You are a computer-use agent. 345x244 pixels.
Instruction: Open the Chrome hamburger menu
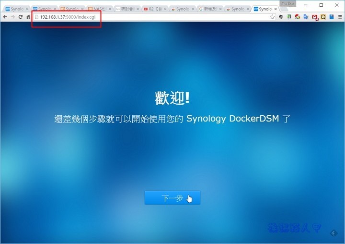(x=340, y=17)
